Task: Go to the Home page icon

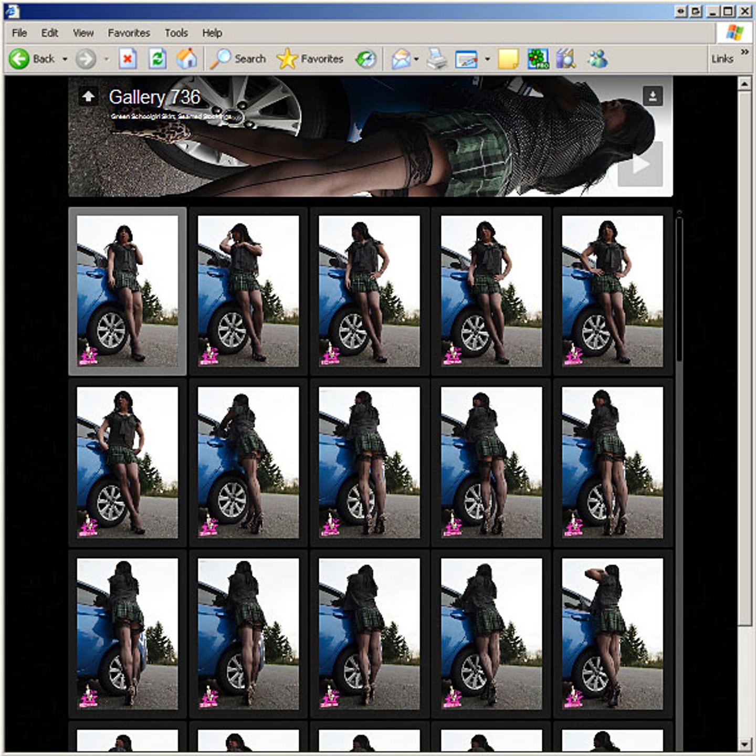Action: [186, 59]
